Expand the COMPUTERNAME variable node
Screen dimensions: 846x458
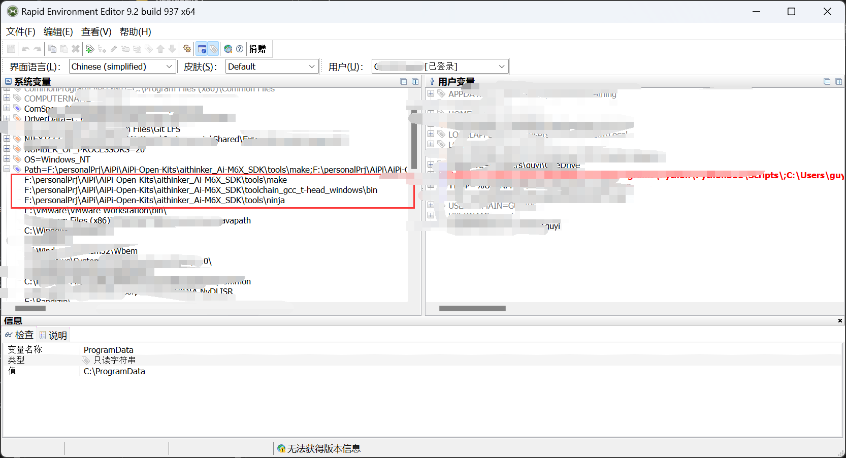(7, 97)
